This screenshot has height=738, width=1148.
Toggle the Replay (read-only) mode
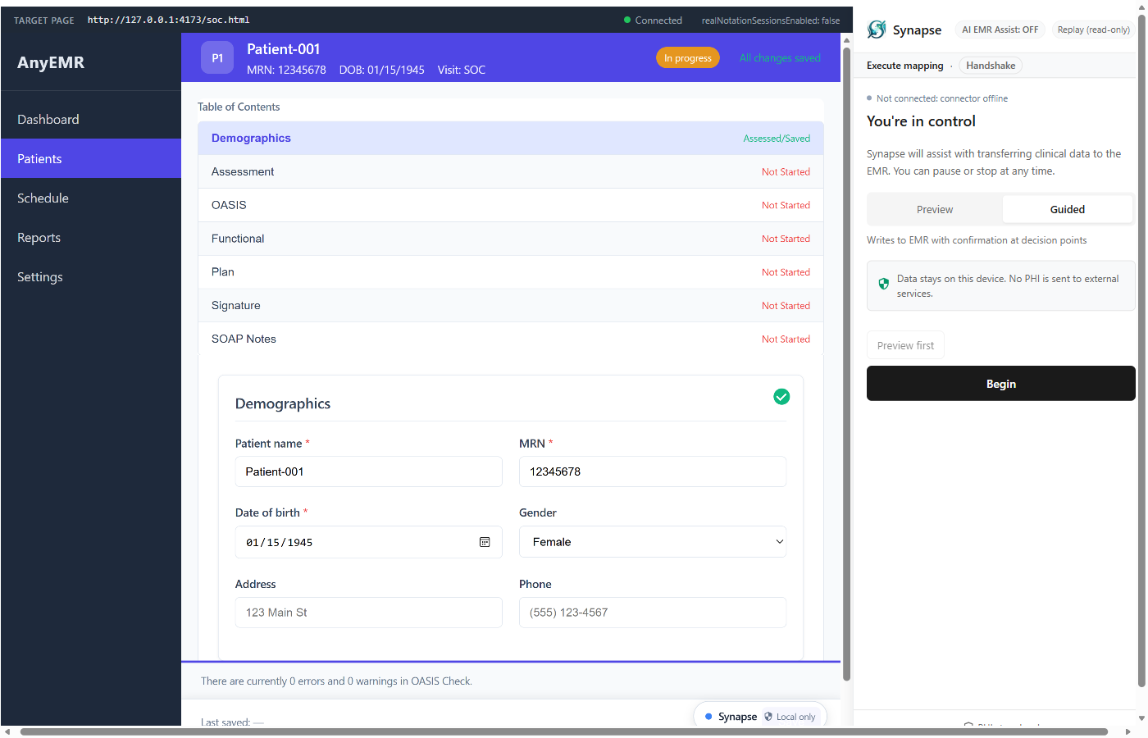pos(1093,29)
